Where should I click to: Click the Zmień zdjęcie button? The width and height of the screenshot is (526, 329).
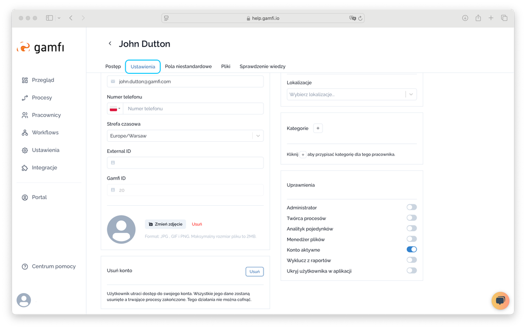point(165,224)
